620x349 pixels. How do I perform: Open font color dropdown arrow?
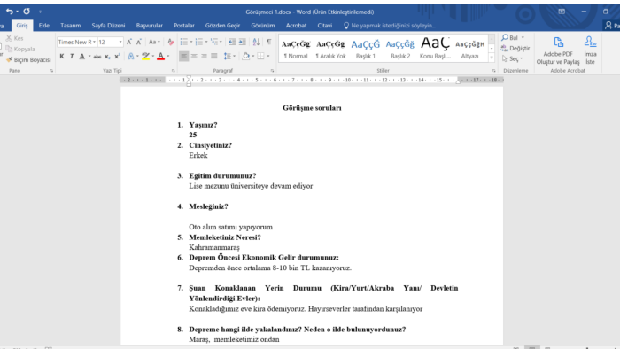point(168,57)
